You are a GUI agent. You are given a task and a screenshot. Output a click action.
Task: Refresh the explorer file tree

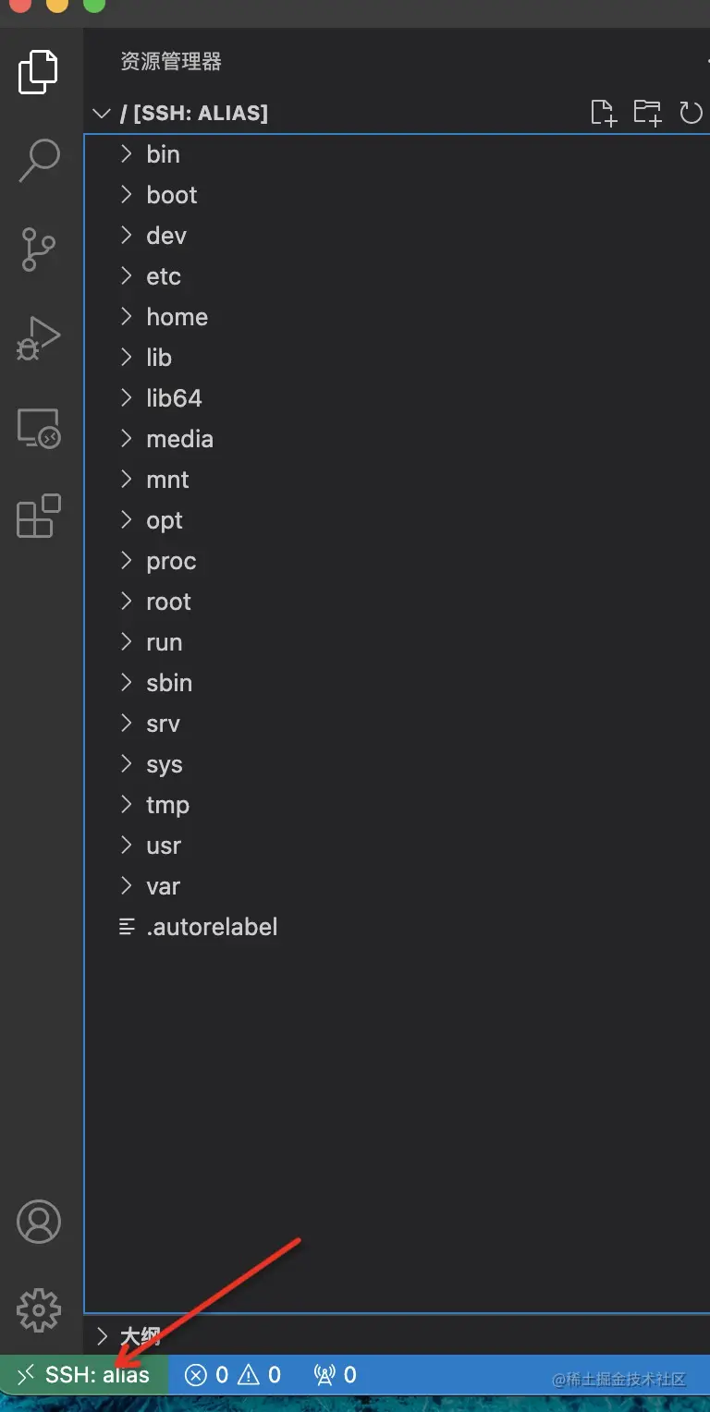point(691,113)
